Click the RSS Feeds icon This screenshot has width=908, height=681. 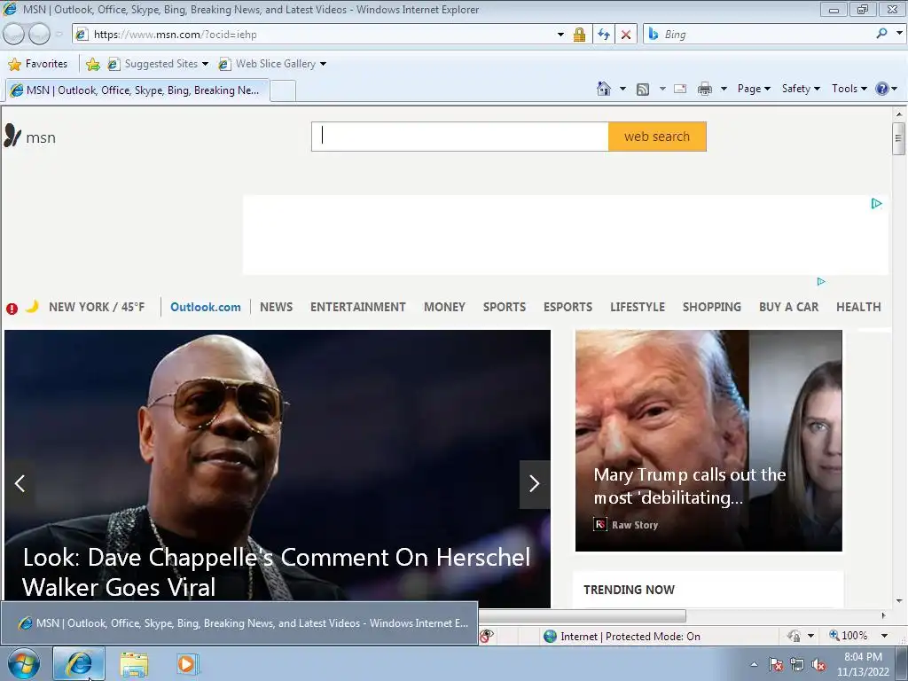click(643, 90)
